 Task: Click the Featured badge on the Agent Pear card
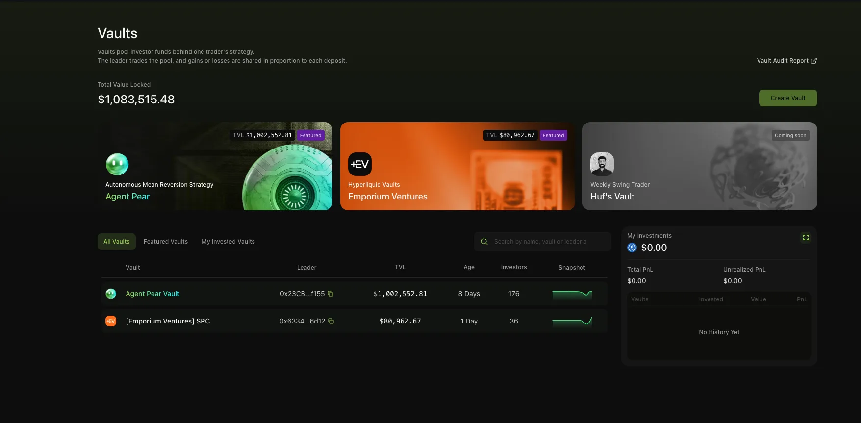(x=311, y=136)
